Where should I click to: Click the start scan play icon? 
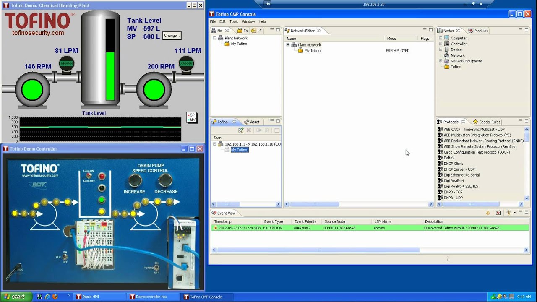(x=259, y=130)
